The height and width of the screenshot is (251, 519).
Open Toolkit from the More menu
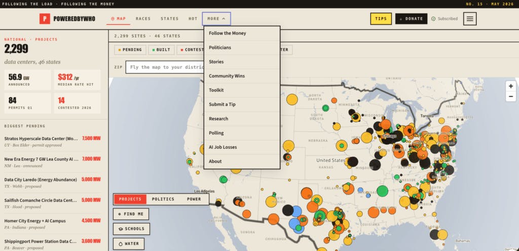point(242,90)
